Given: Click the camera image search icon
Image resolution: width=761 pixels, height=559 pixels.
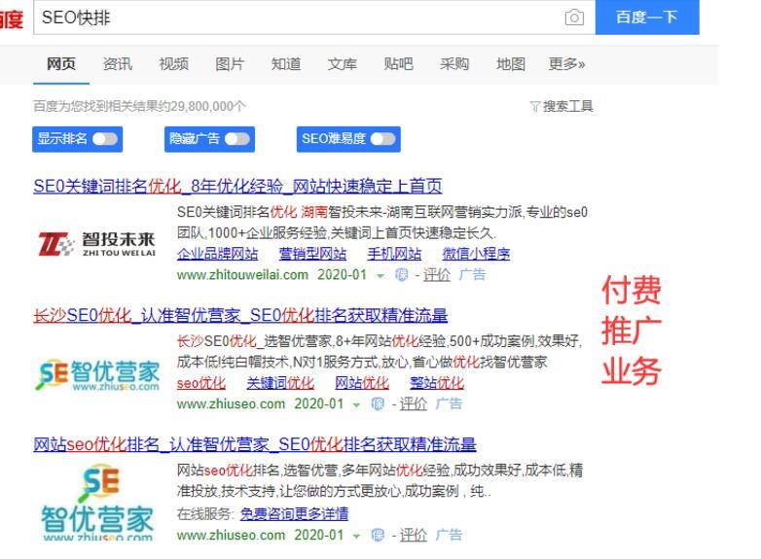Looking at the screenshot, I should (x=574, y=18).
